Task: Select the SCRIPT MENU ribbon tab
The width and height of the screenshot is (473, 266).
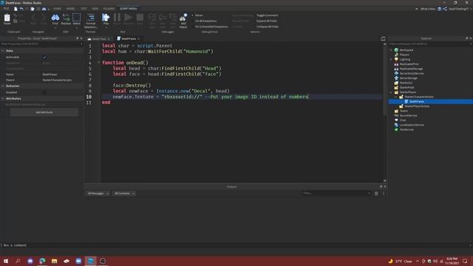Action: [129, 9]
